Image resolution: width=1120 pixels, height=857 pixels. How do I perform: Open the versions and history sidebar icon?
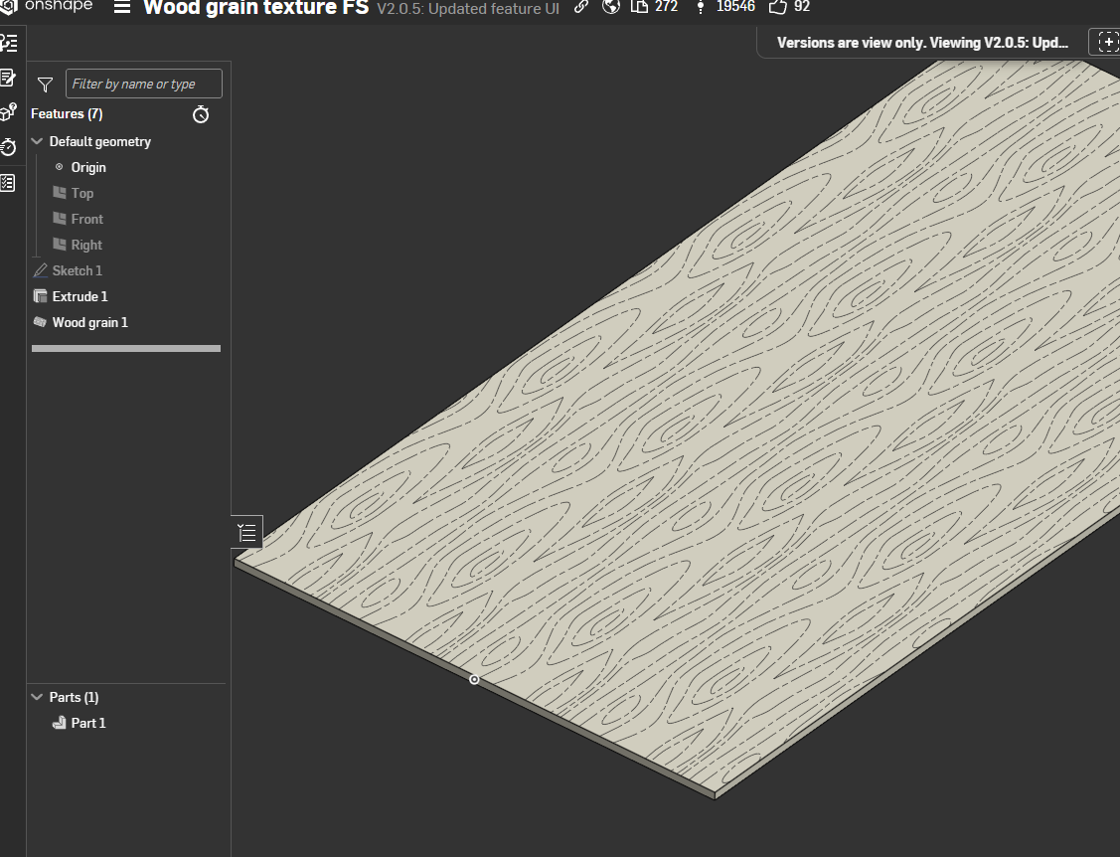click(9, 43)
